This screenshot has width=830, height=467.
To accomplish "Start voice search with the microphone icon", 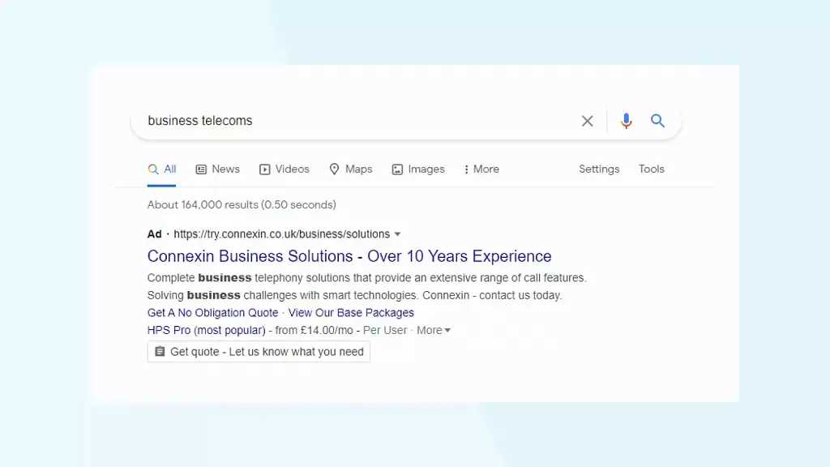I will pyautogui.click(x=627, y=121).
